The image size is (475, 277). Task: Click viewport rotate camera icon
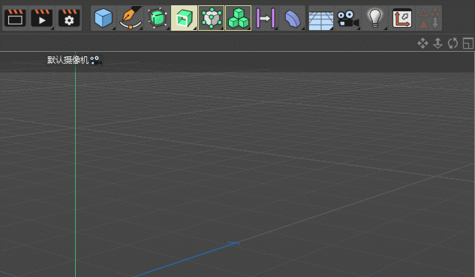(x=453, y=44)
